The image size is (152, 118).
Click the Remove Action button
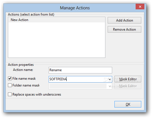tap(124, 29)
